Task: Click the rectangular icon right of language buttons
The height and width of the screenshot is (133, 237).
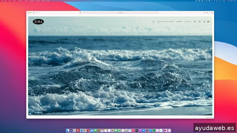Action: pyautogui.click(x=208, y=22)
